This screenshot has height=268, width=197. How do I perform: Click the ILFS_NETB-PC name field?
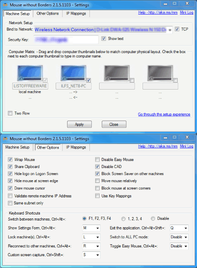tap(74, 86)
